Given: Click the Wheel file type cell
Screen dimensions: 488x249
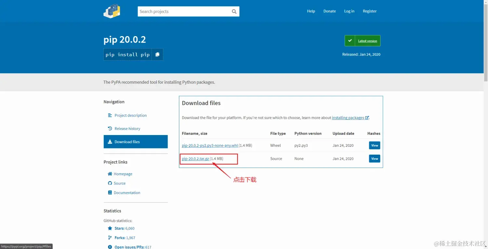Looking at the screenshot, I should 275,145.
